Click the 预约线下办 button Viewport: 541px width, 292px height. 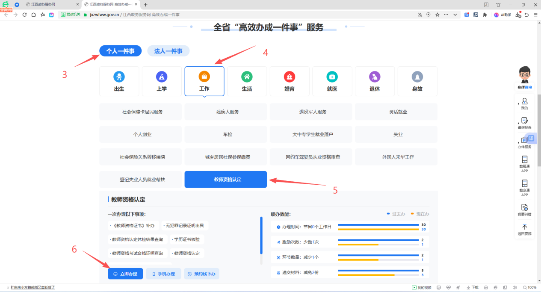(201, 274)
